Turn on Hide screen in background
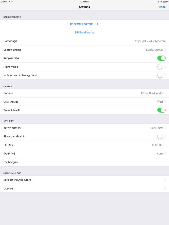Screen dimensions: 169x225 click(161, 75)
